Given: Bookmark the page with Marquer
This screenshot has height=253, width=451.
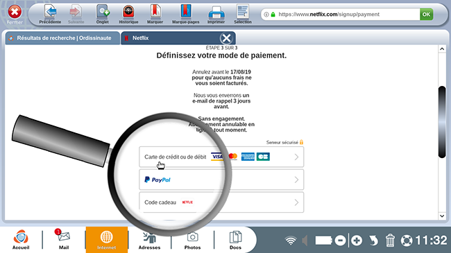Looking at the screenshot, I should coord(155,14).
